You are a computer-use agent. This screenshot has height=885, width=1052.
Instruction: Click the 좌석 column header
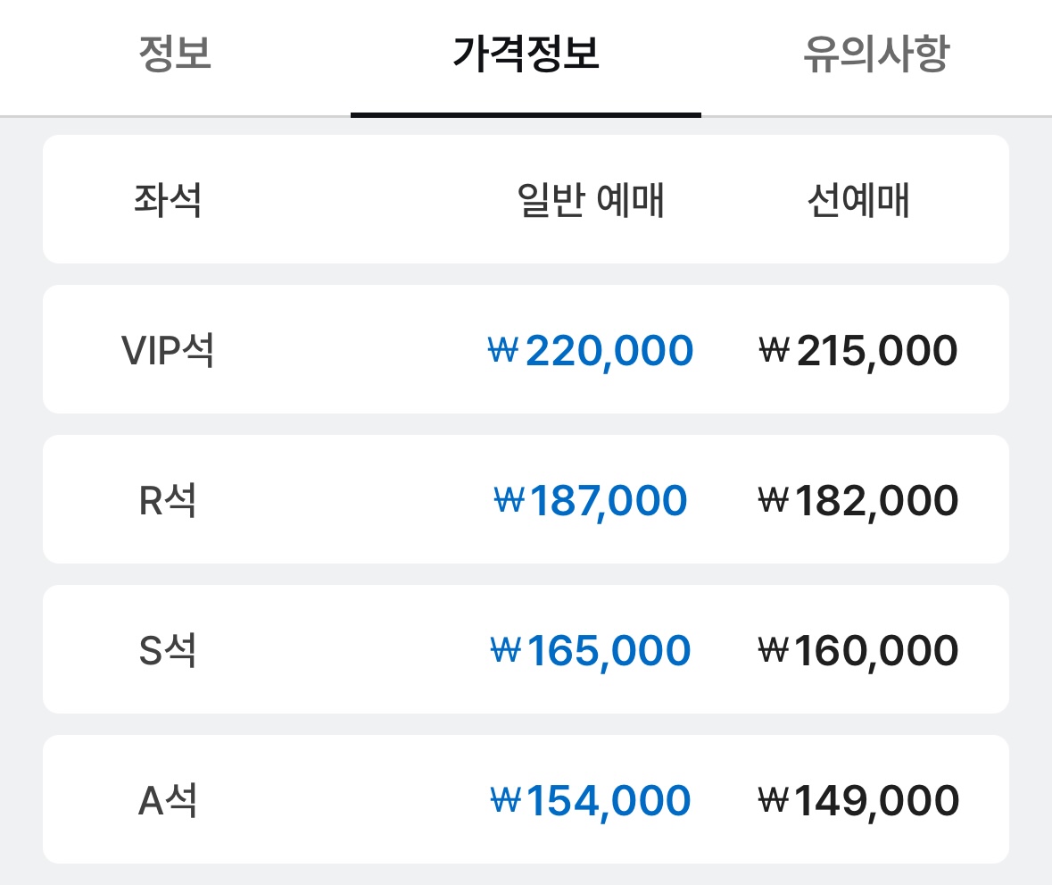coord(168,200)
